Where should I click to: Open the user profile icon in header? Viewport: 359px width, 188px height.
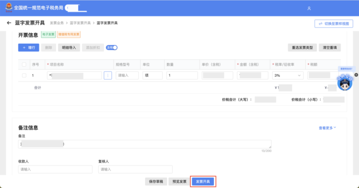tap(308, 9)
